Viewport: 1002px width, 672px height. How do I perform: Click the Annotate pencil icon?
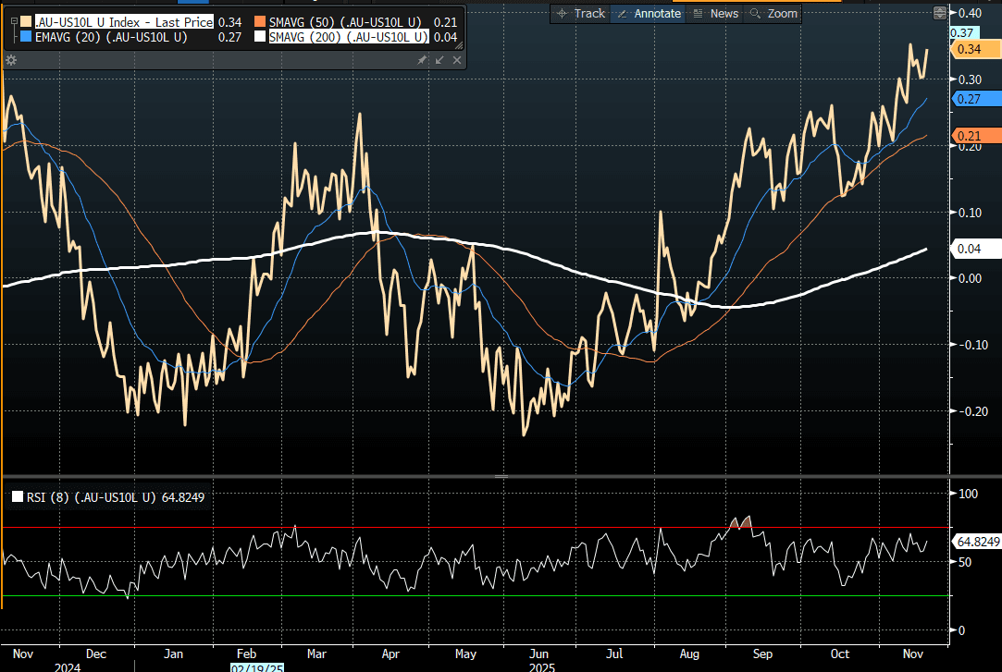coord(622,13)
